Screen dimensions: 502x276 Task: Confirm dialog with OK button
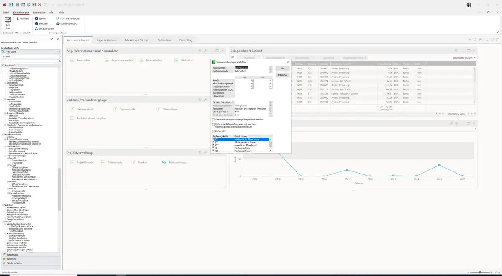(282, 69)
